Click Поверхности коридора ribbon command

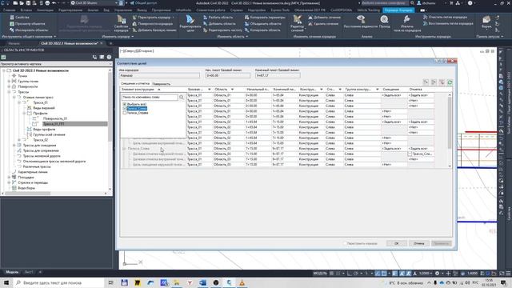coord(153,24)
